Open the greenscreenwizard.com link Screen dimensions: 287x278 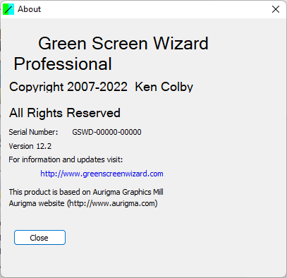pos(102,174)
